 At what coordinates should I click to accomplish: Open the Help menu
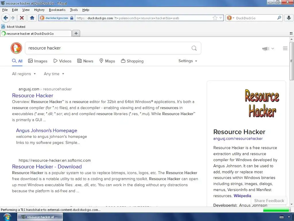click(86, 10)
